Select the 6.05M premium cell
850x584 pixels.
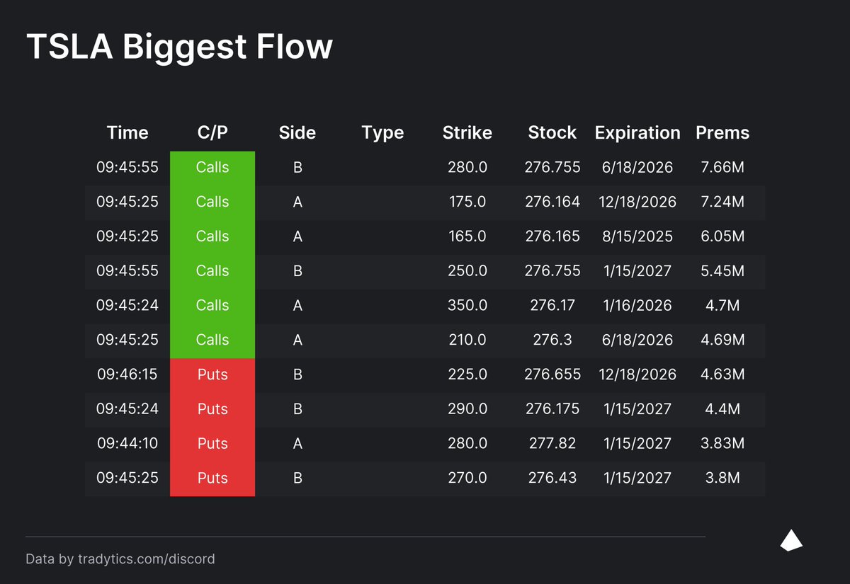click(722, 236)
